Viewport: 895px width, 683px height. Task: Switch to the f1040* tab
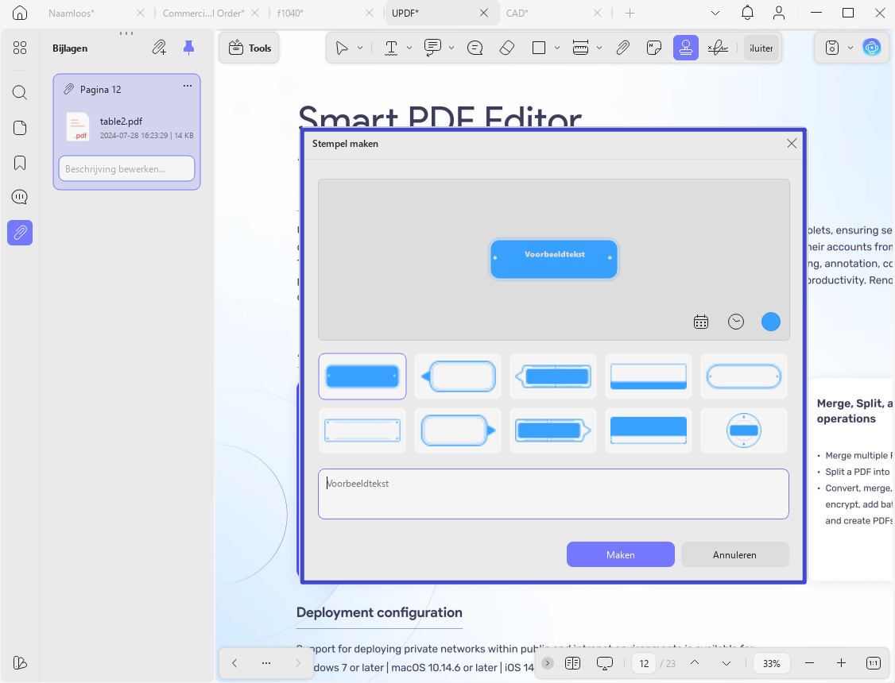[290, 14]
